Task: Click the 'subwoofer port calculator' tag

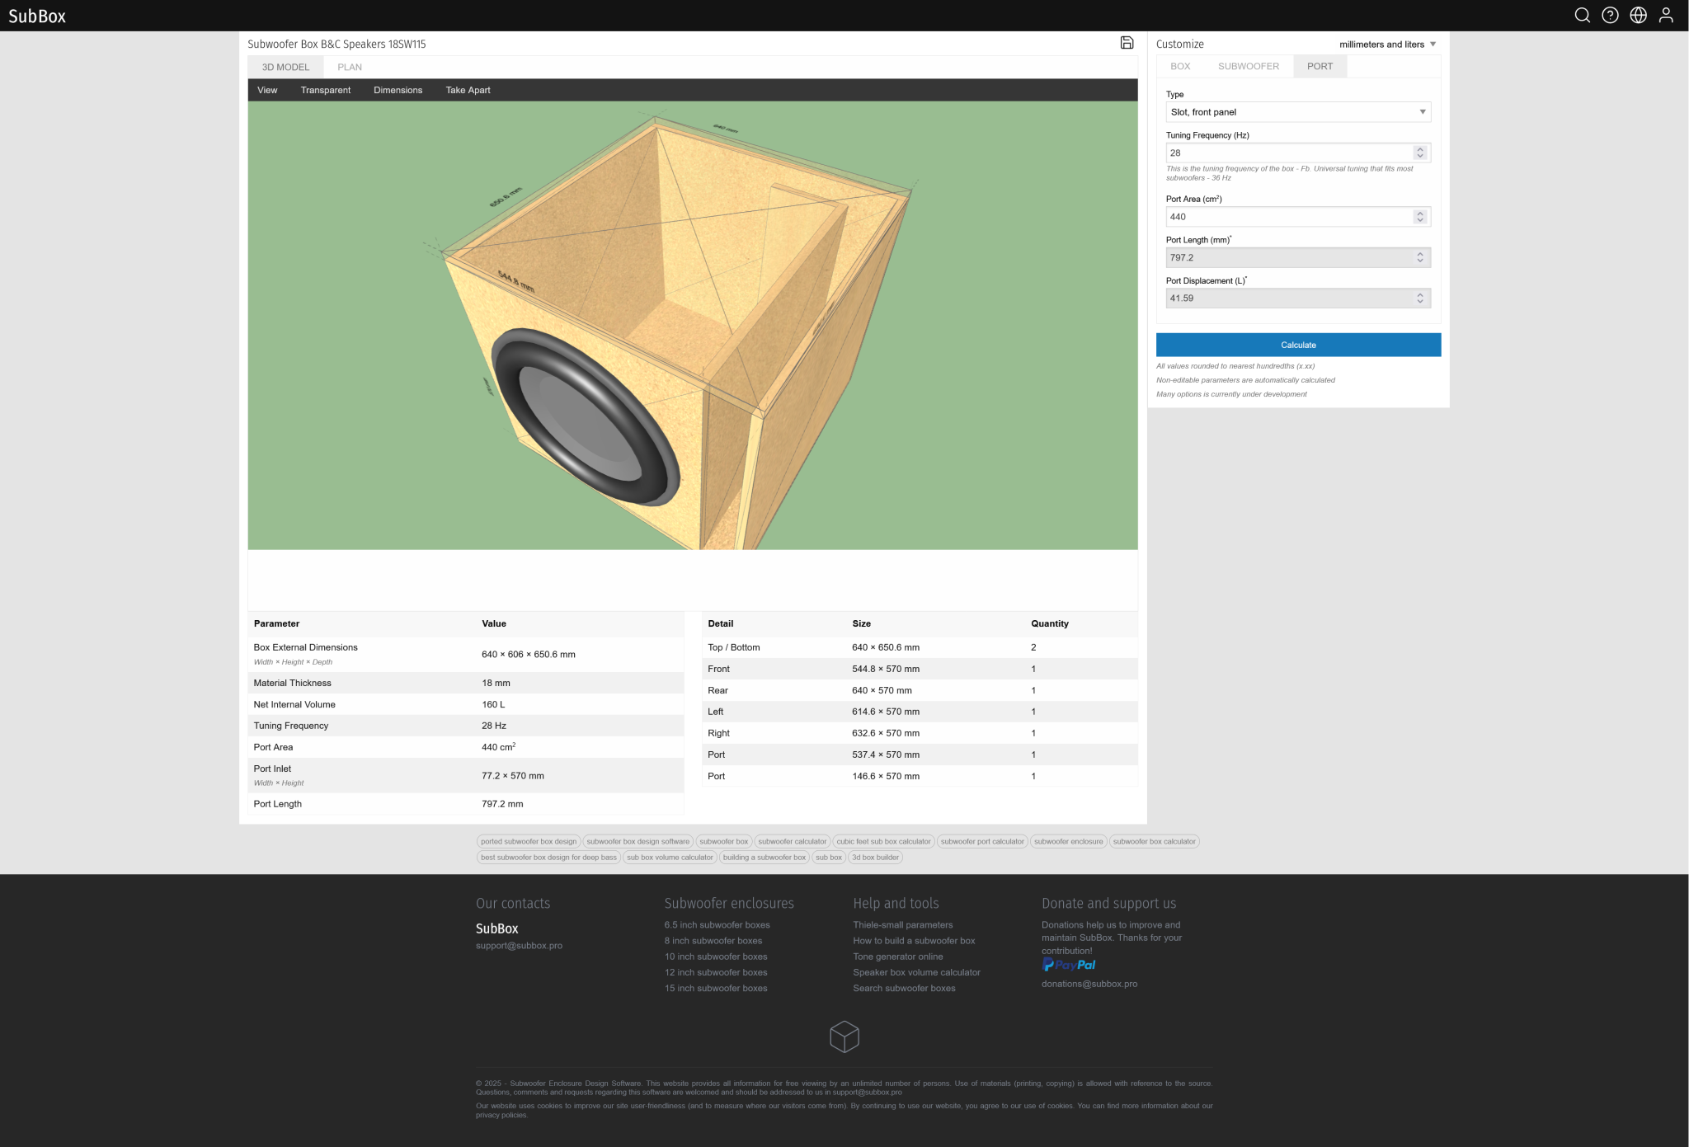Action: pos(982,842)
